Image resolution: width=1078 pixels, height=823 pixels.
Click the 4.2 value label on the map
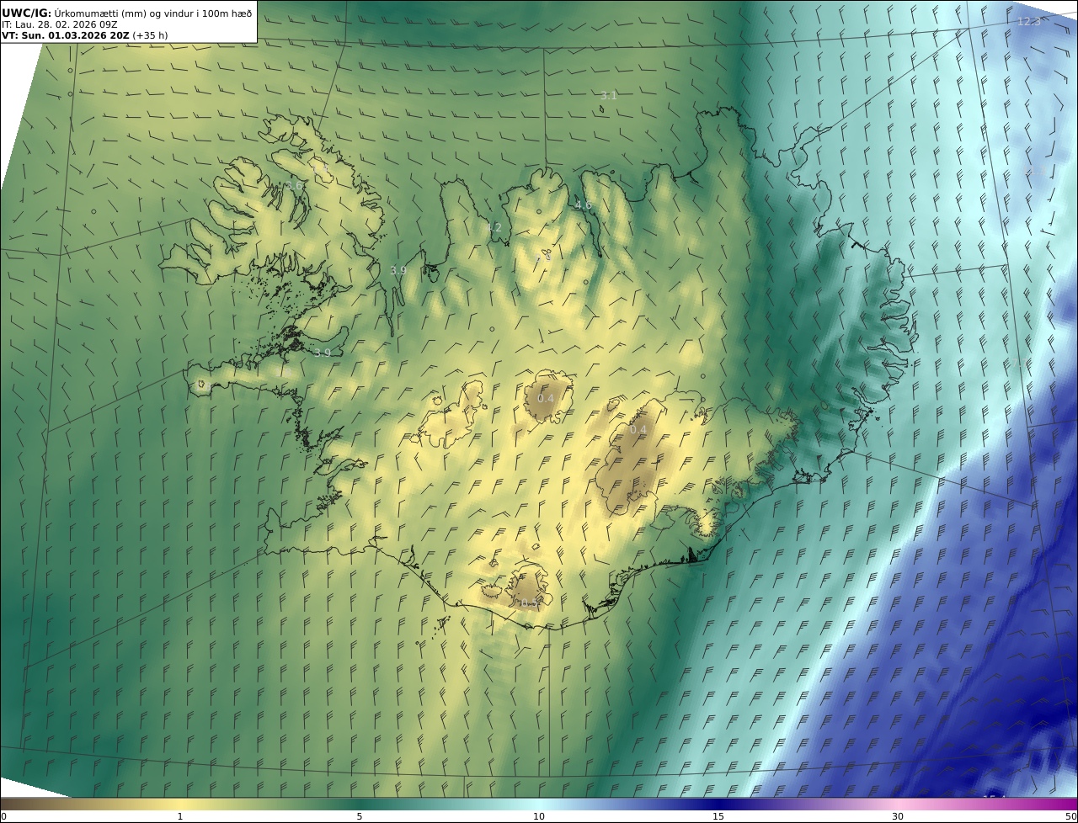click(x=494, y=227)
